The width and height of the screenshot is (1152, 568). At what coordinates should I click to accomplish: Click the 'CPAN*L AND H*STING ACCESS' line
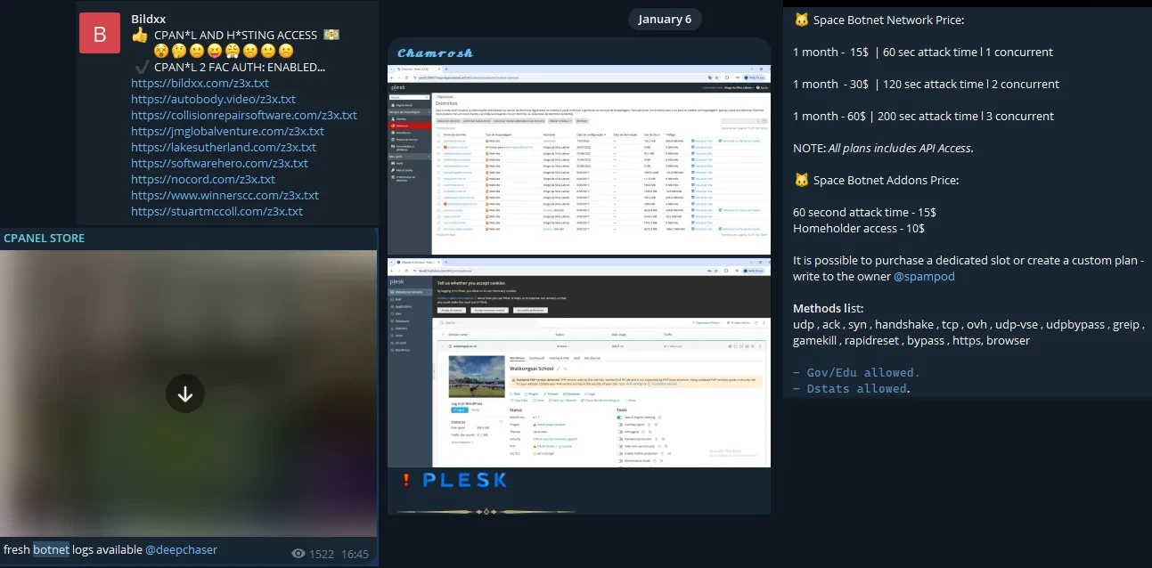[235, 35]
